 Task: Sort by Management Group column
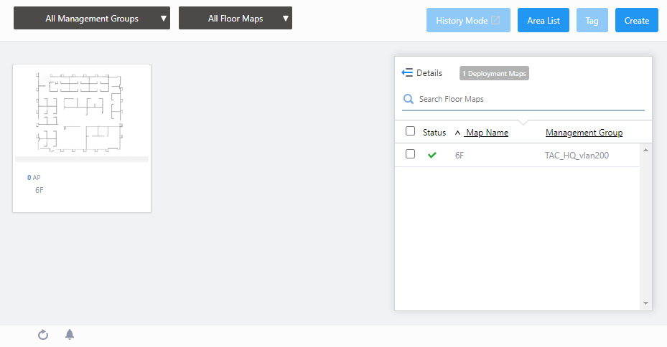584,133
